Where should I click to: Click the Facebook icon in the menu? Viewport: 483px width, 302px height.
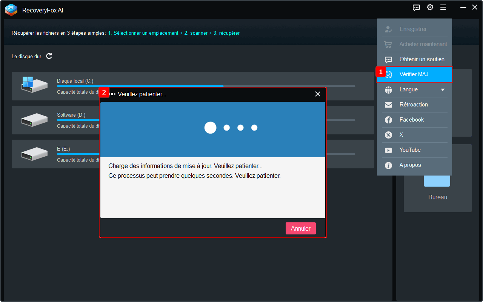tap(388, 120)
